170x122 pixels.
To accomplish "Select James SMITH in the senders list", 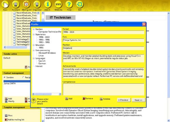I will point(10,84).
